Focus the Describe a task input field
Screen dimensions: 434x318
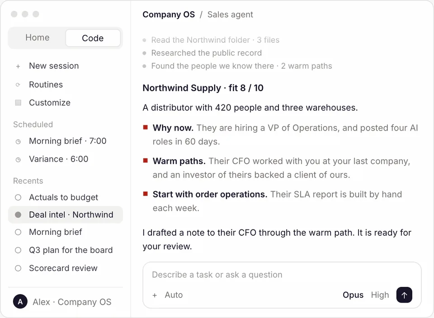tap(282, 275)
